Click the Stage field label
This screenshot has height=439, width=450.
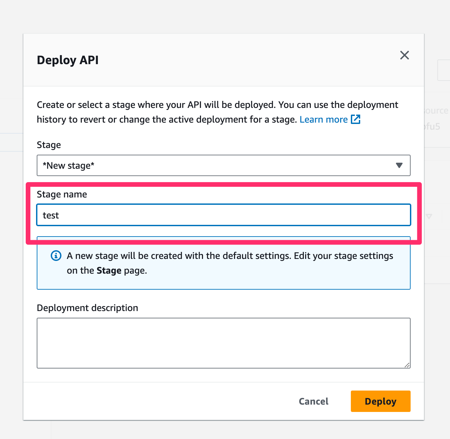[x=49, y=145]
